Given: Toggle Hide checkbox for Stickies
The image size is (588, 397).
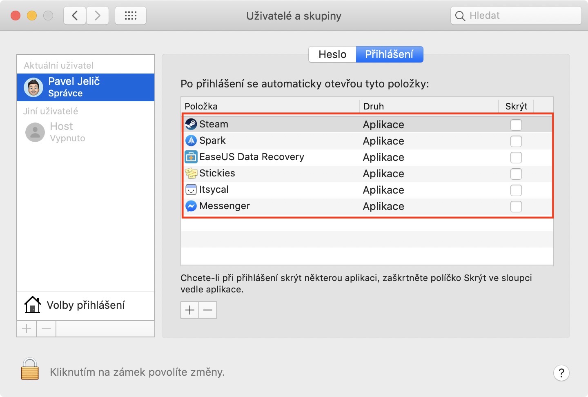Looking at the screenshot, I should tap(516, 174).
